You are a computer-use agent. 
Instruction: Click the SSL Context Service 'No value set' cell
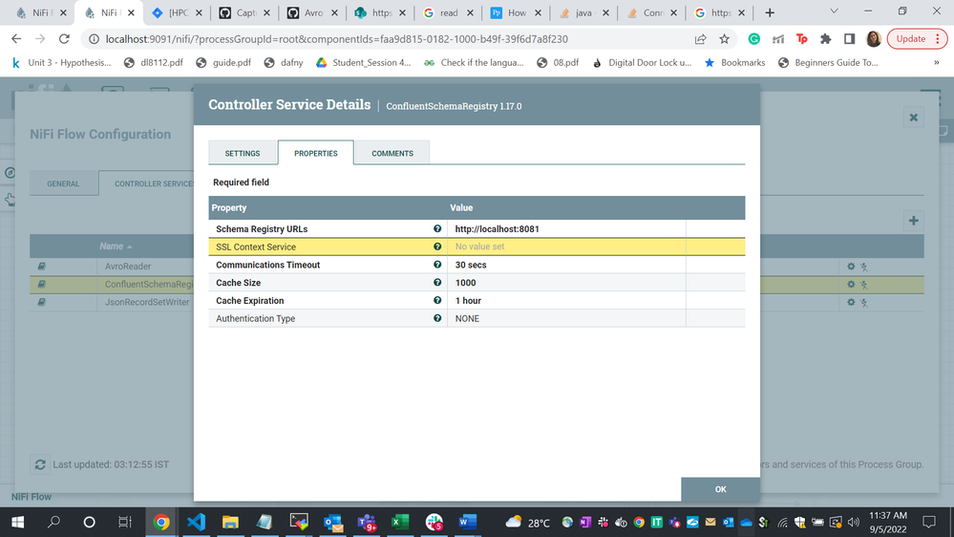(x=566, y=247)
